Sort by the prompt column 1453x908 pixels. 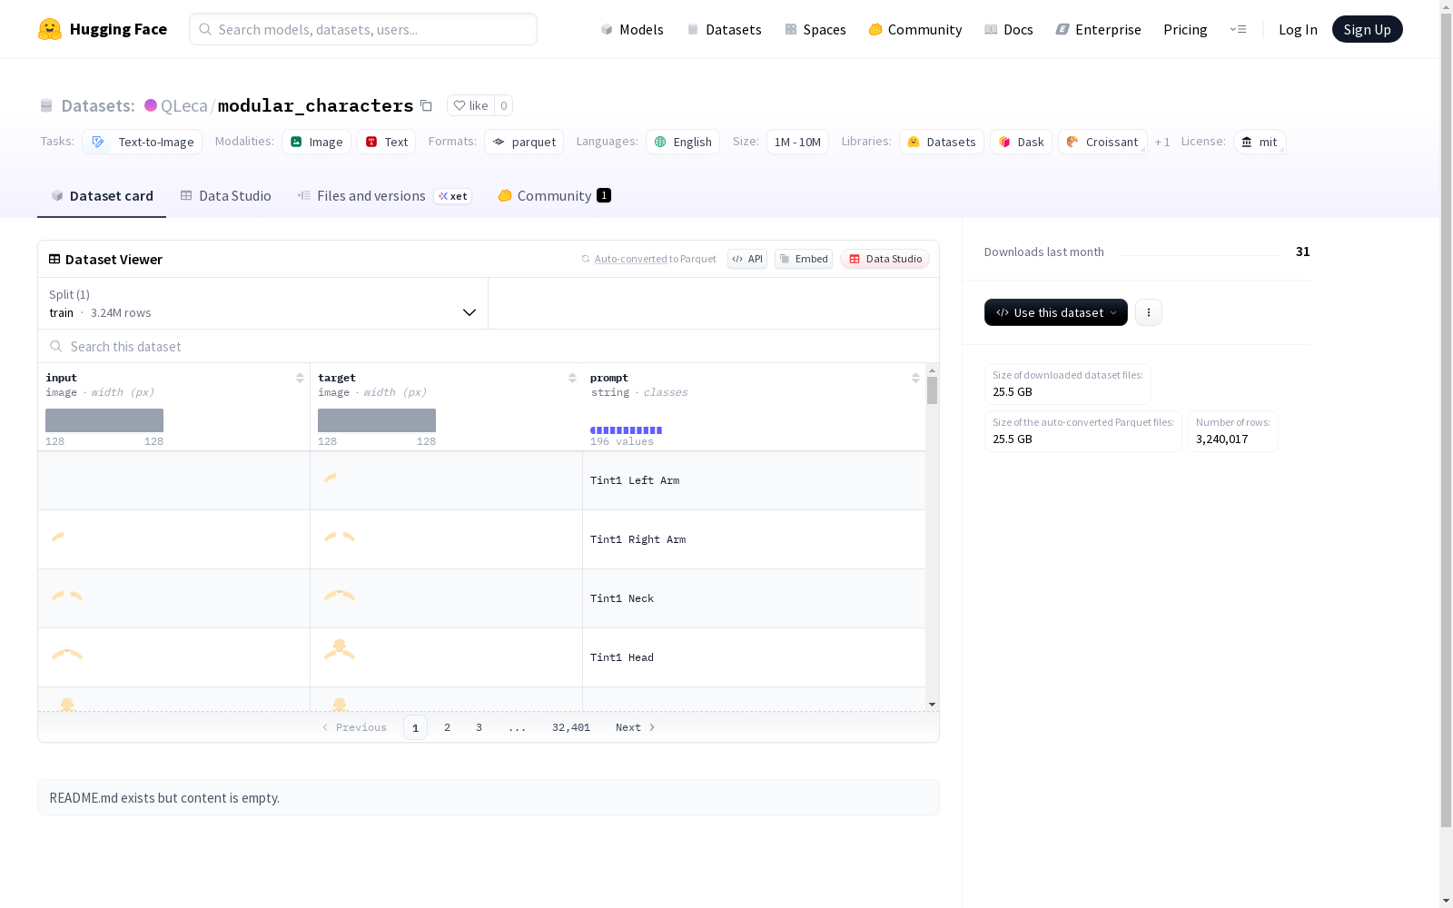[x=915, y=378]
